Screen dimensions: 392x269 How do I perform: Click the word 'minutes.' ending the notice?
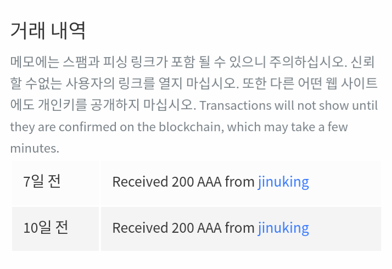[x=35, y=148]
